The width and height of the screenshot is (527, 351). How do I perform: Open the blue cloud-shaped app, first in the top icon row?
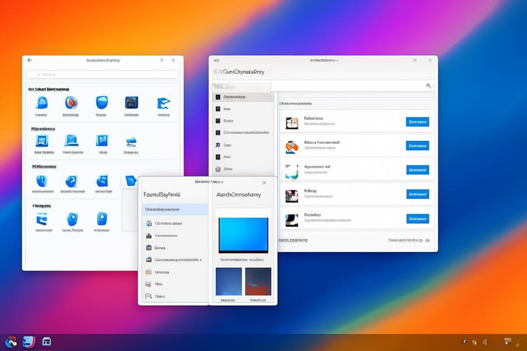[41, 103]
